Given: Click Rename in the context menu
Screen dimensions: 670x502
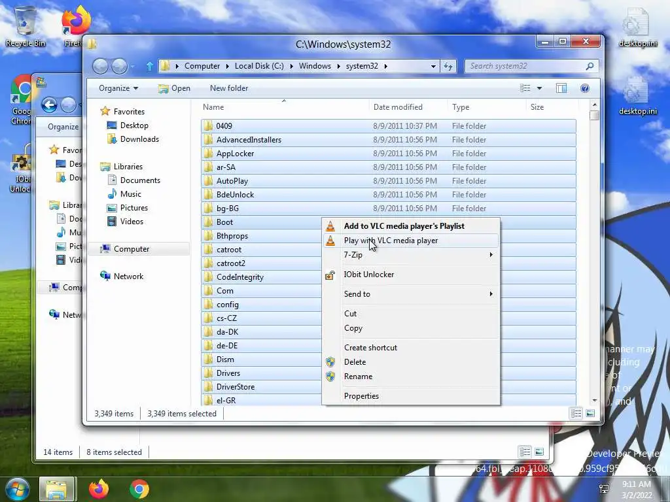Looking at the screenshot, I should tap(358, 376).
